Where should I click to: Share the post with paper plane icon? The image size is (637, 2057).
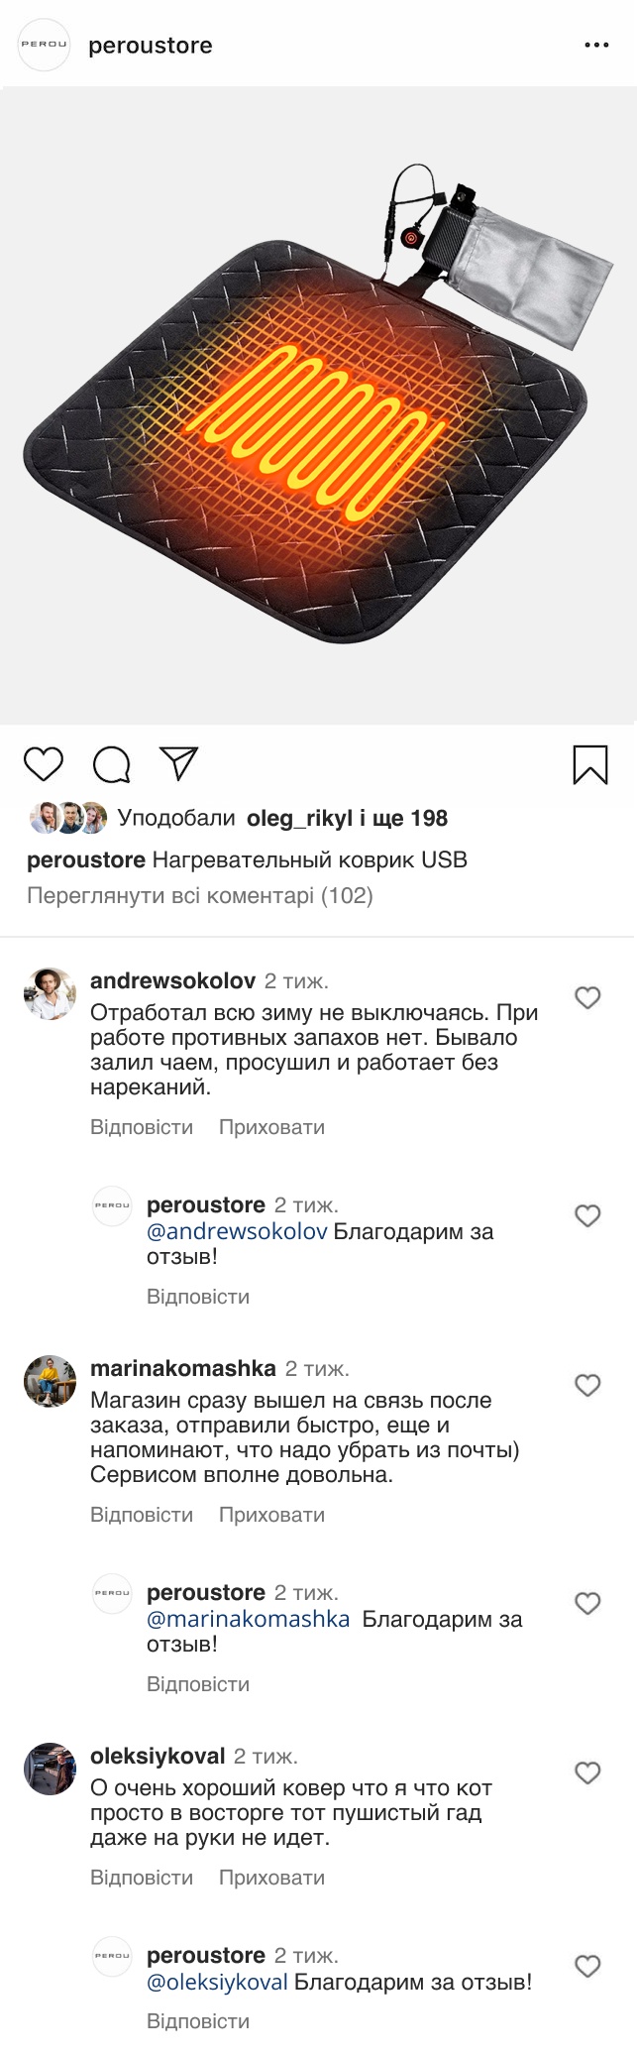click(x=179, y=762)
